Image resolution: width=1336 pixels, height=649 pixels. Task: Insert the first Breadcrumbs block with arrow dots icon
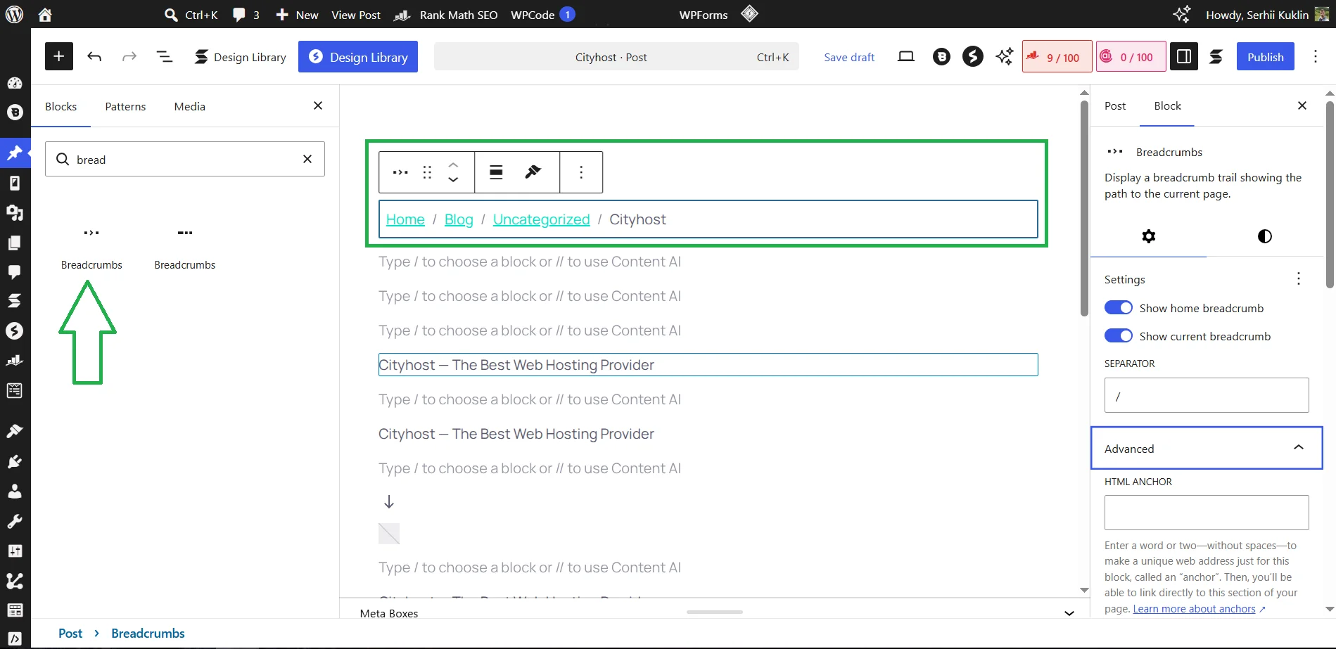[91, 248]
